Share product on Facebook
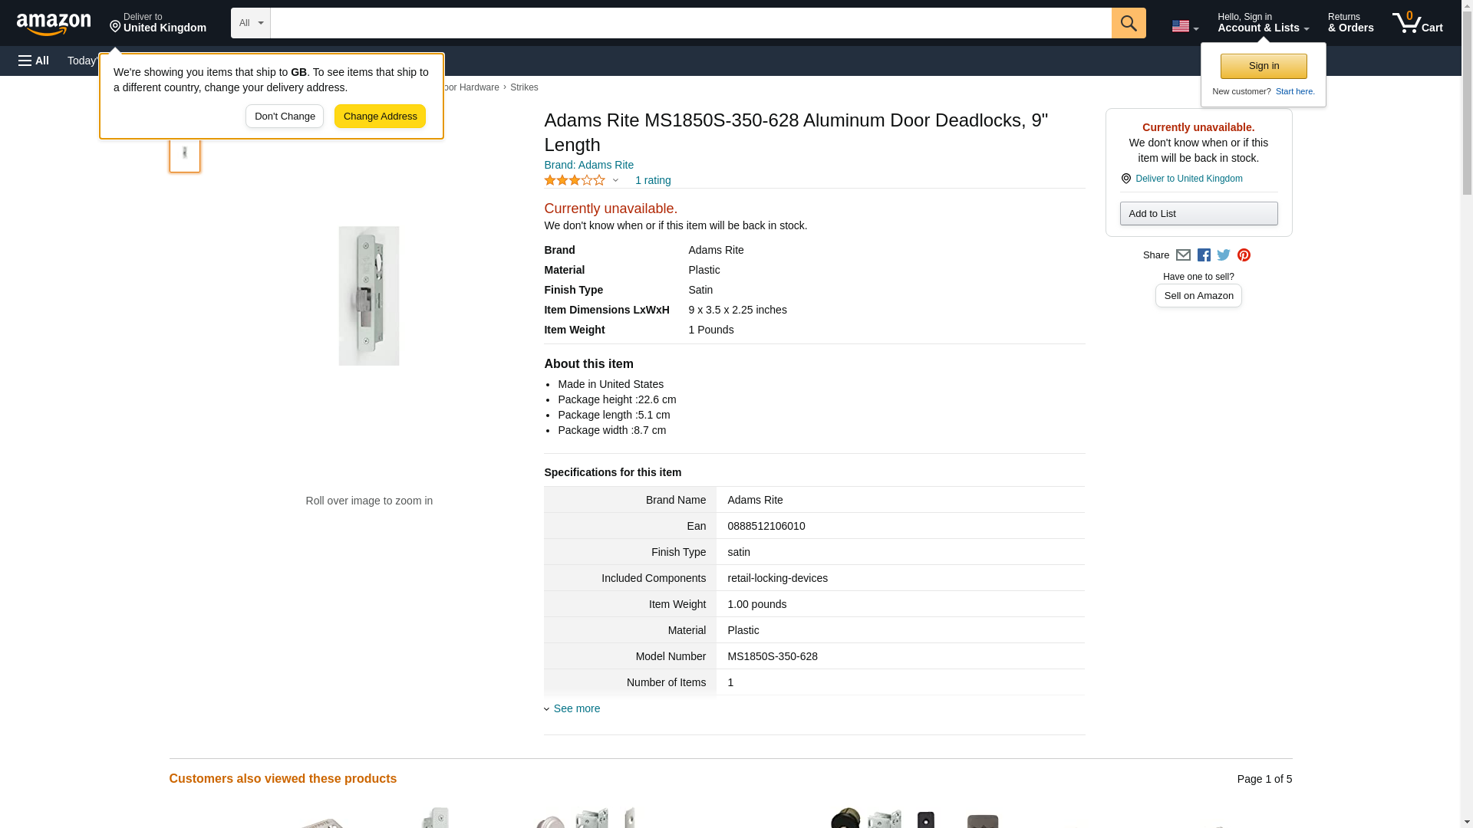The width and height of the screenshot is (1473, 828). (x=1204, y=255)
